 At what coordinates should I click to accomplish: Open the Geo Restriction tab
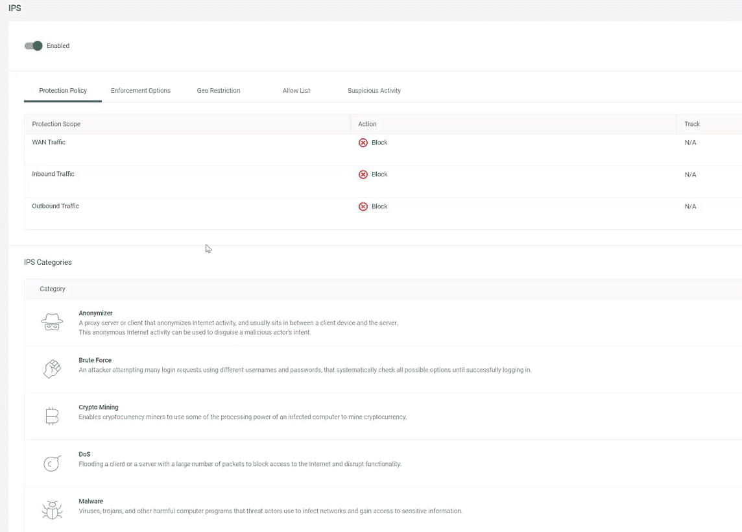[219, 91]
